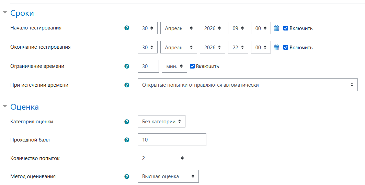The width and height of the screenshot is (365, 185).
Task: Collapse the Сроки section triangle
Action: [x=5, y=13]
